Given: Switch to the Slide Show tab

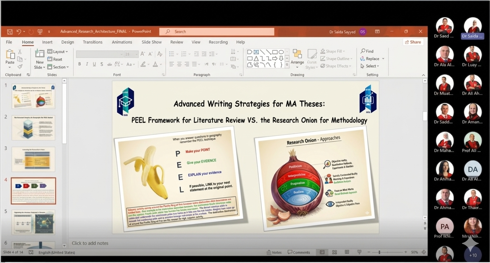Looking at the screenshot, I should [151, 42].
